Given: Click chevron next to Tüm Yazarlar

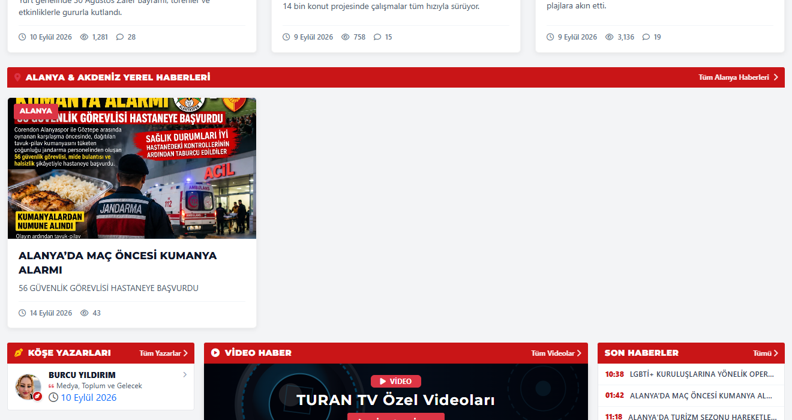Looking at the screenshot, I should click(186, 353).
